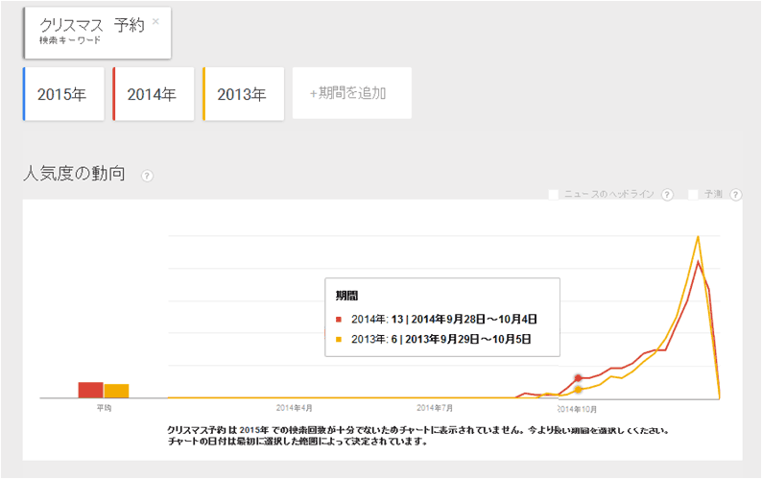Image resolution: width=762 pixels, height=479 pixels.
Task: Open help icon next to 予測
Action: 736,194
